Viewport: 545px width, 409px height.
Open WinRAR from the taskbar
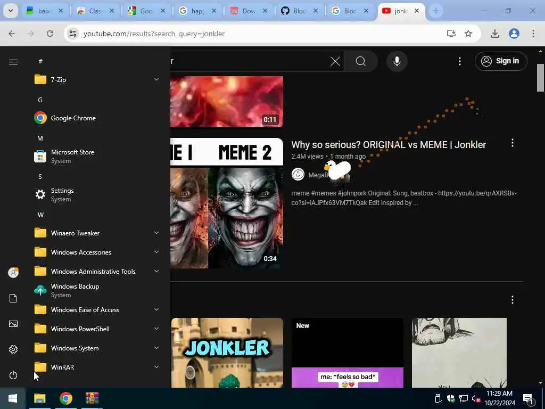pos(92,398)
